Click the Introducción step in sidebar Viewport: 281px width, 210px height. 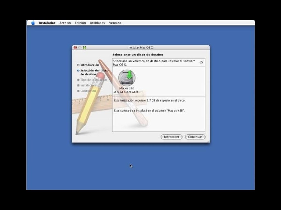pyautogui.click(x=89, y=65)
